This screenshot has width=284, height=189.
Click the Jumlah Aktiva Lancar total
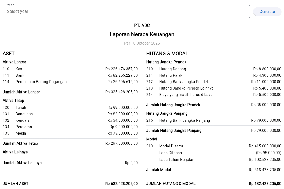[21, 92]
